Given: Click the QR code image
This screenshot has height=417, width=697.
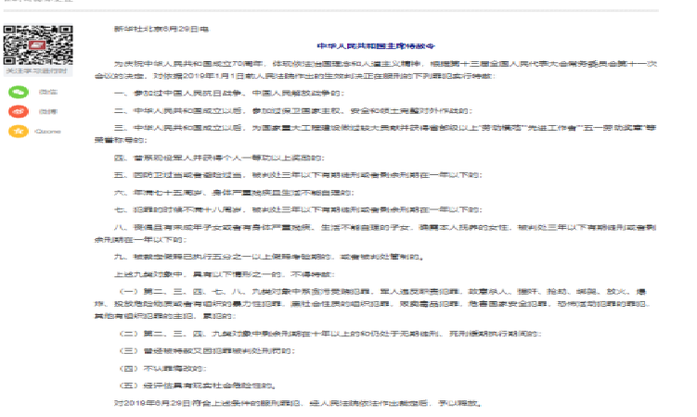Looking at the screenshot, I should (38, 44).
